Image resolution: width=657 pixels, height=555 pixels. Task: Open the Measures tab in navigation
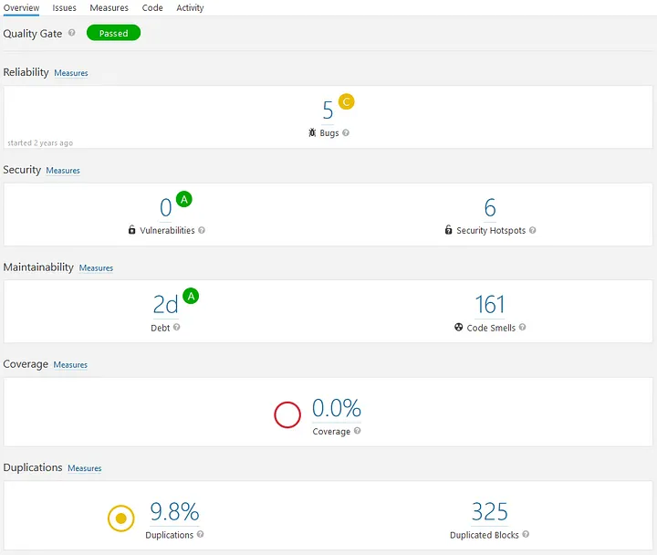[109, 8]
